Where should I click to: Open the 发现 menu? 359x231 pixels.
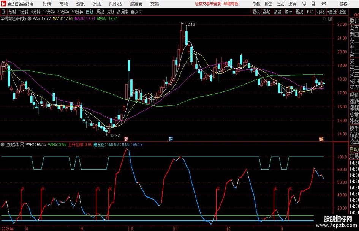point(97,4)
